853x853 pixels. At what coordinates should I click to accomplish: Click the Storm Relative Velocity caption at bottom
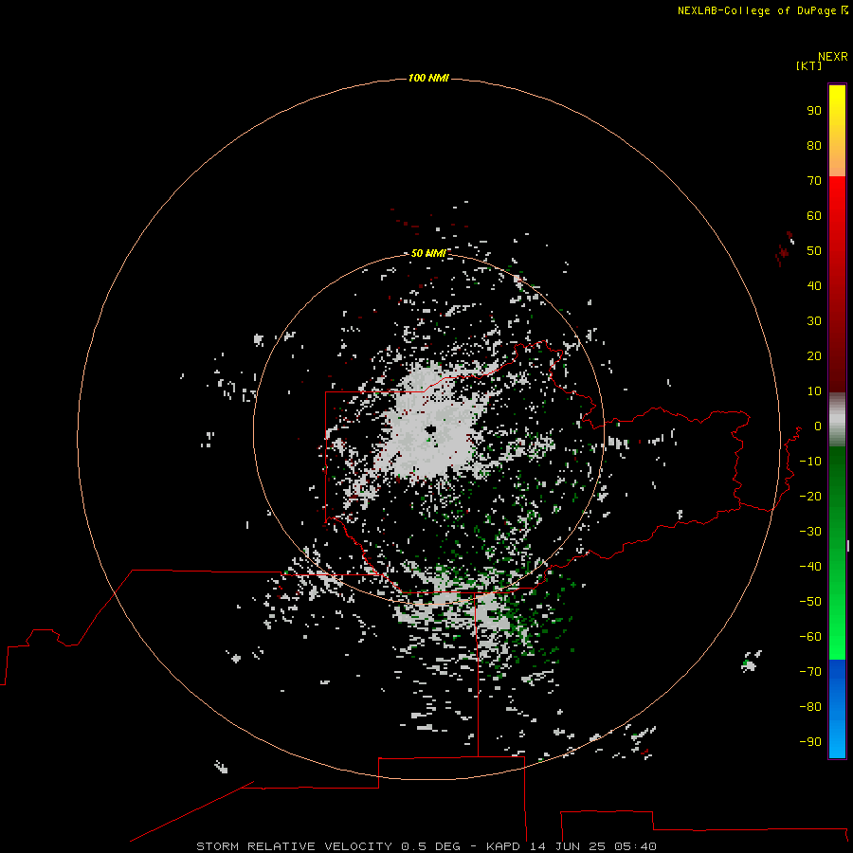tap(426, 846)
